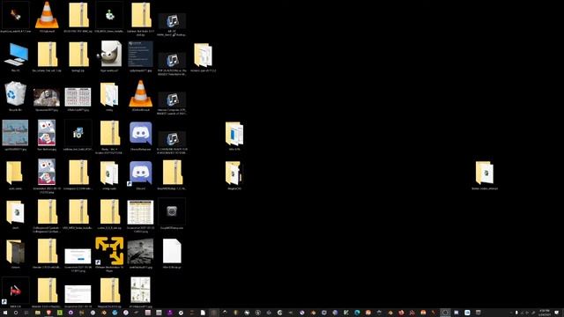This screenshot has height=317, width=564.
Task: Open Cortana search circle in the taskbar
Action: click(x=16, y=313)
